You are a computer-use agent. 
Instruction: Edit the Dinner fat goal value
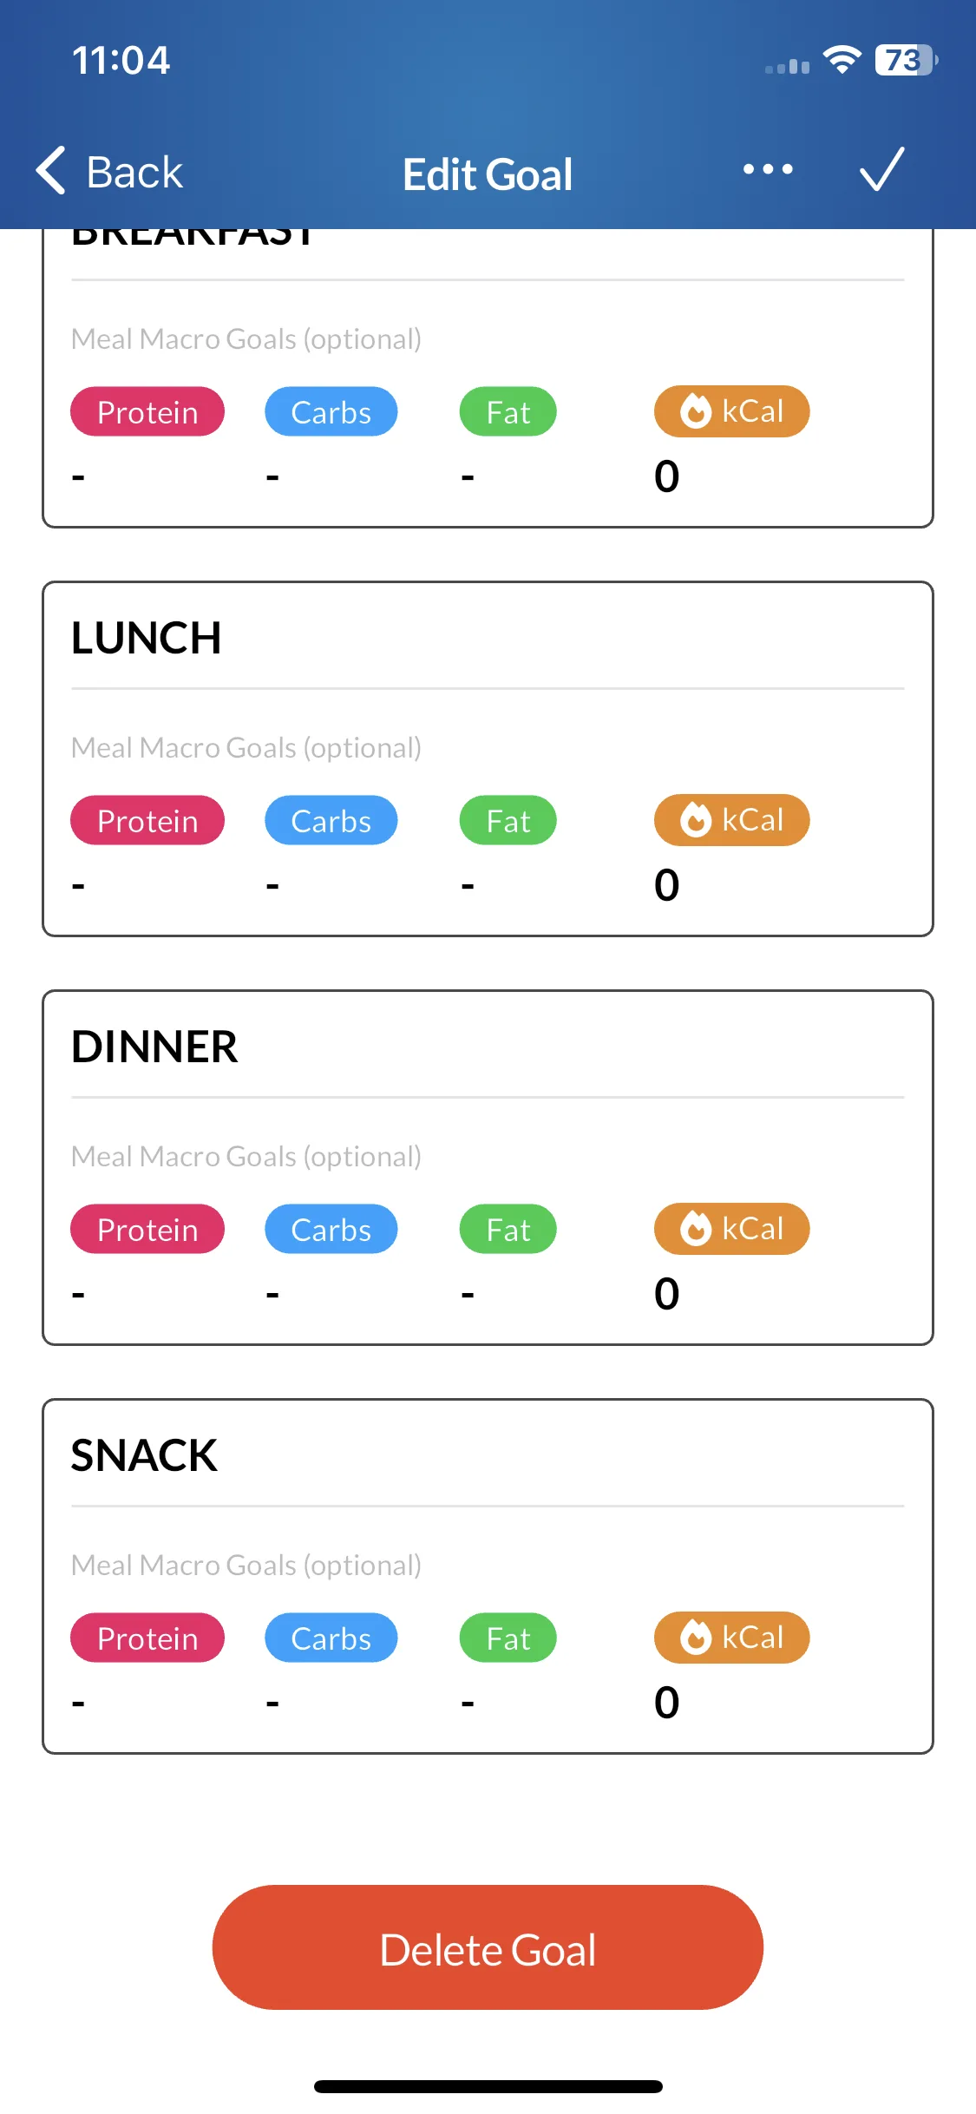click(468, 1294)
